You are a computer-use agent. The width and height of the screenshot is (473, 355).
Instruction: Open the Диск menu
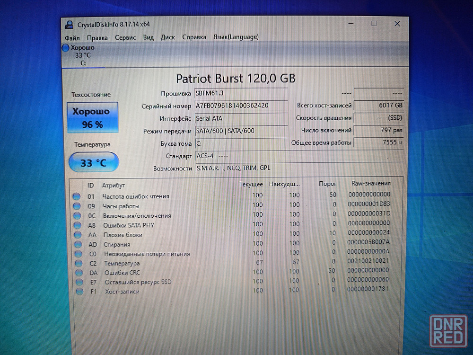[167, 37]
